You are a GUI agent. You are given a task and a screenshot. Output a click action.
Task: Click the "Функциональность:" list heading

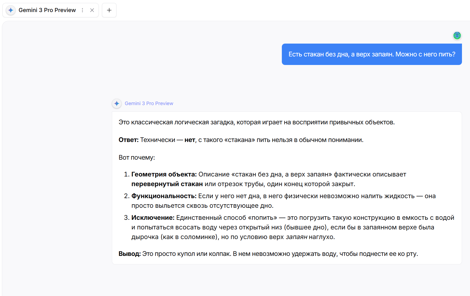tap(164, 196)
